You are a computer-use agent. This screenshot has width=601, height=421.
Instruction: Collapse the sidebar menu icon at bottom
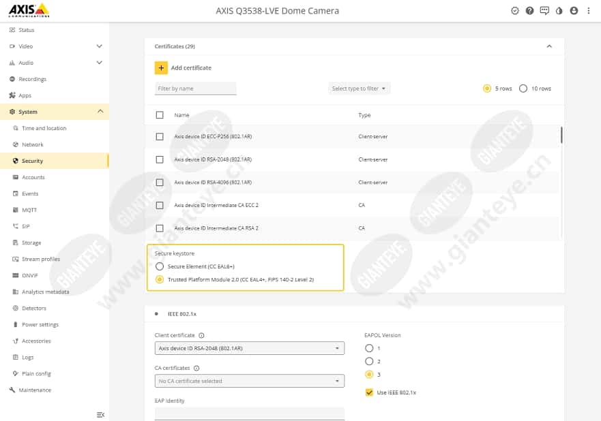[x=100, y=415]
